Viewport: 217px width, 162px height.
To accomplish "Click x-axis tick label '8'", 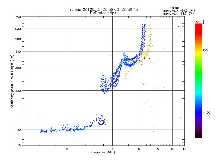I will tap(158, 149).
